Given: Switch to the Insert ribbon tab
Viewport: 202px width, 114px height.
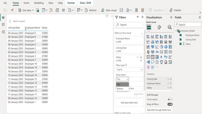Looking at the screenshot, I should pyautogui.click(x=26, y=3).
